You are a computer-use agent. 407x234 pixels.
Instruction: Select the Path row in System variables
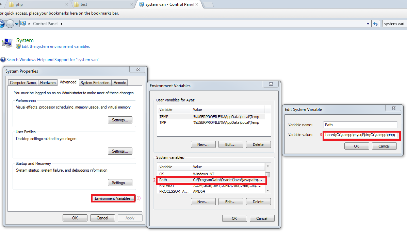[x=211, y=180]
